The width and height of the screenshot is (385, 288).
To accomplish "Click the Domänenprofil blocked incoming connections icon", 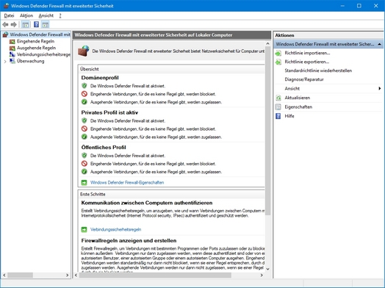I will 84,94.
